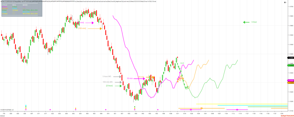The image size is (294, 117).
Task: Click the green dotted [3-hour] arrow
Action: 118,86
